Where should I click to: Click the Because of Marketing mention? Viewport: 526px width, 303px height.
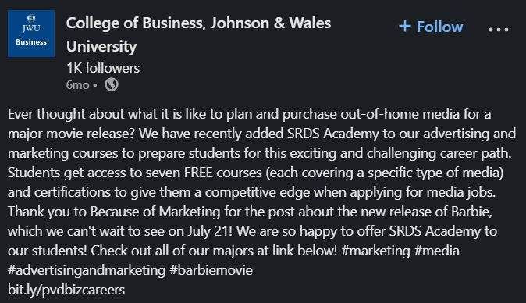(155, 212)
